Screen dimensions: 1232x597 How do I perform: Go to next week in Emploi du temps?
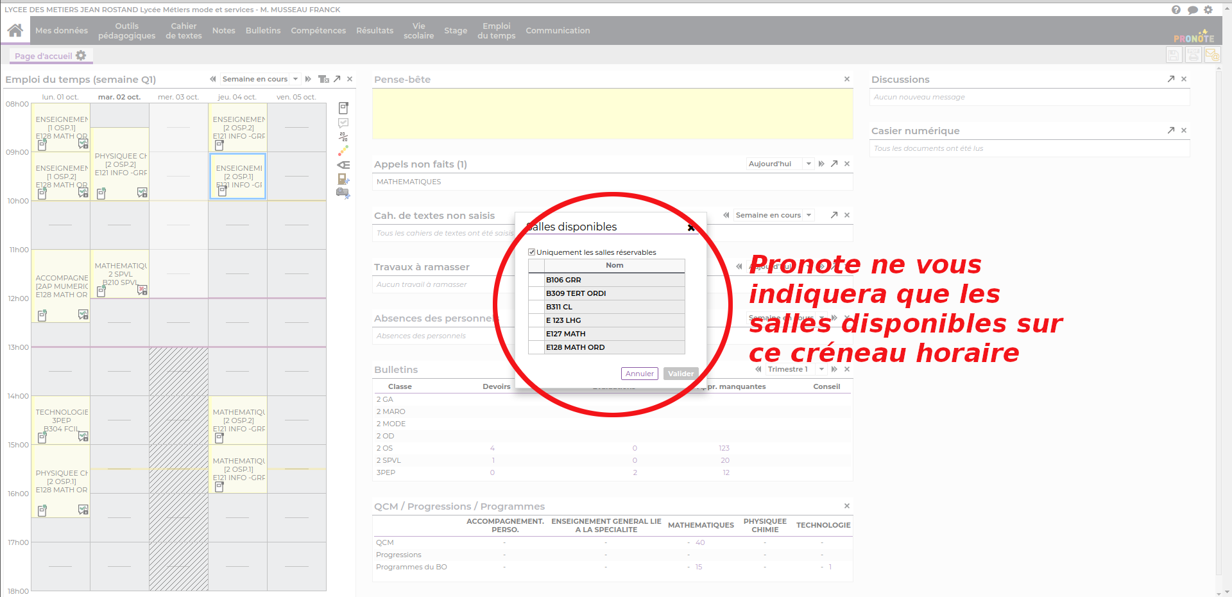click(x=308, y=79)
